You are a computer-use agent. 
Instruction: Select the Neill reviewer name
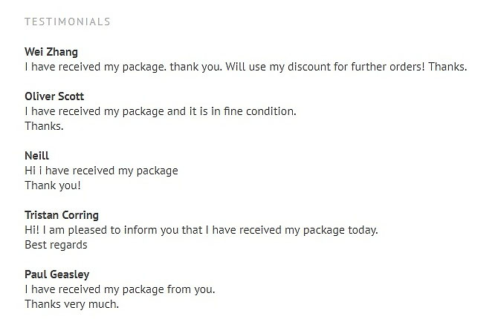point(36,156)
